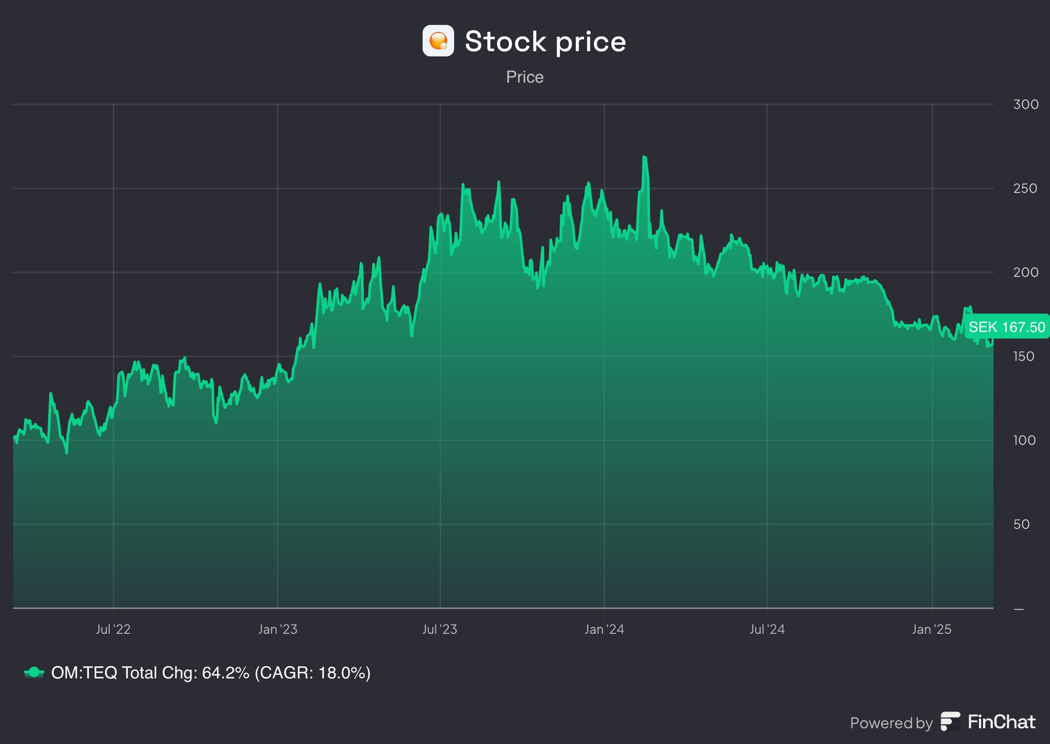Viewport: 1050px width, 744px height.
Task: Click the green OM:TEQ legend marker
Action: pyautogui.click(x=34, y=673)
